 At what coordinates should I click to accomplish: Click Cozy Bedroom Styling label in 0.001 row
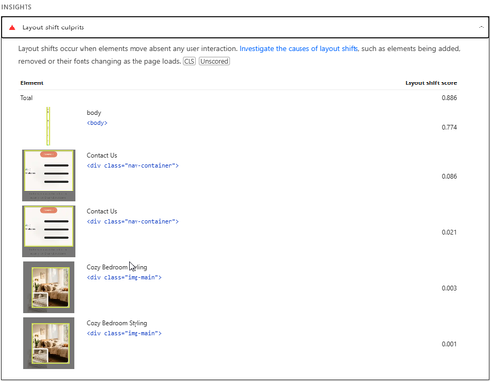pos(117,323)
